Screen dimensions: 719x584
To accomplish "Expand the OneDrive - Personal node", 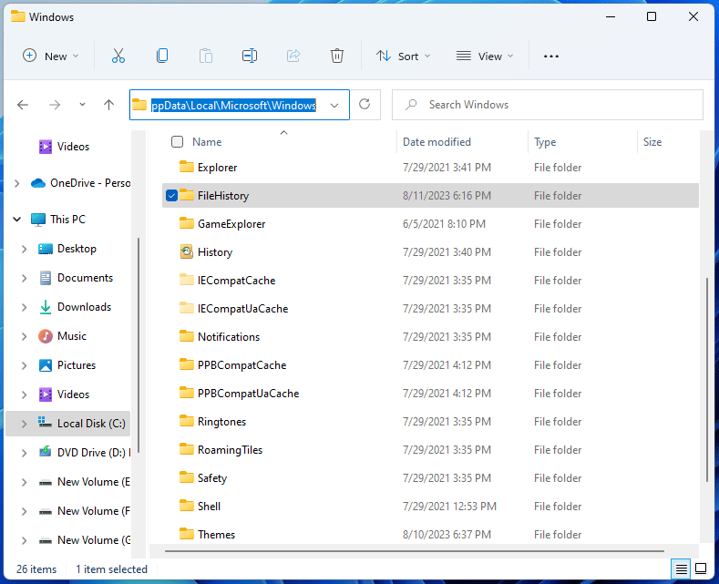I will [x=17, y=183].
